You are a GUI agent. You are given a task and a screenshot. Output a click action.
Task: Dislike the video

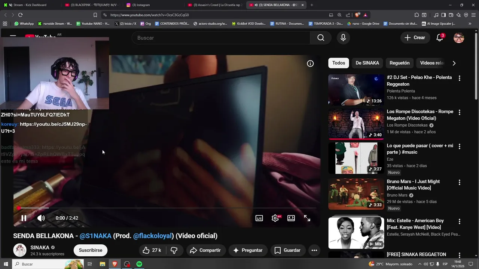(x=174, y=250)
